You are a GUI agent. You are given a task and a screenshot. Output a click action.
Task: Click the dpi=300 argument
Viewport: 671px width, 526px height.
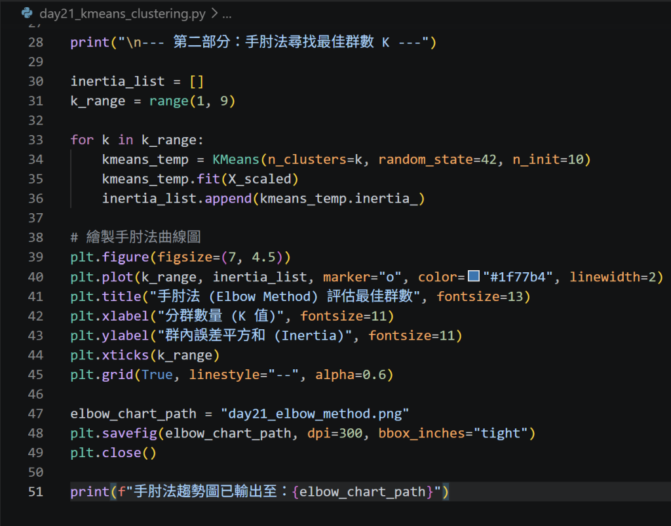tap(335, 433)
